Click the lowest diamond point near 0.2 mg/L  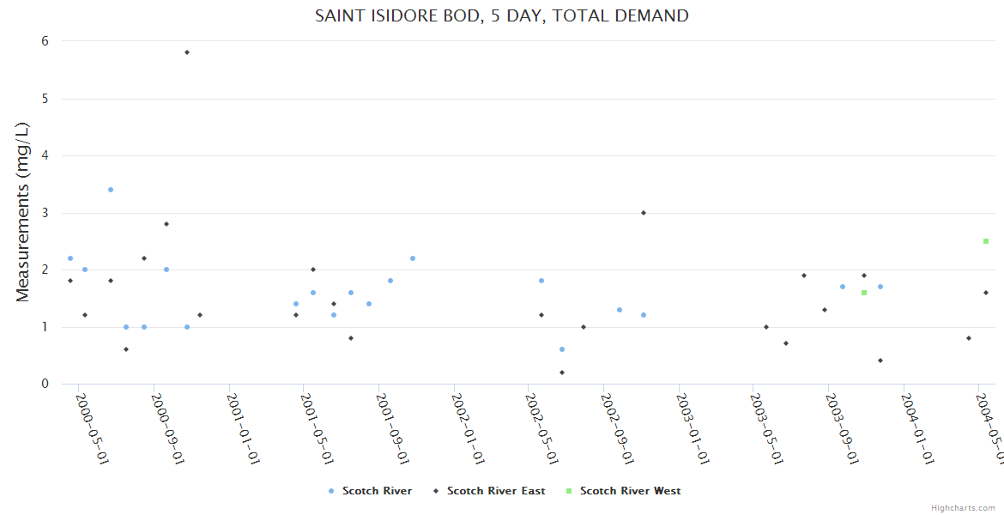click(562, 373)
